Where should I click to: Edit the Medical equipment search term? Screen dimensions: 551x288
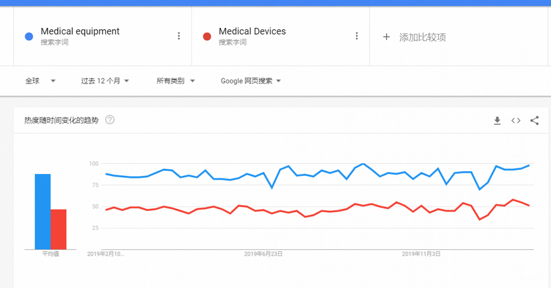[80, 31]
